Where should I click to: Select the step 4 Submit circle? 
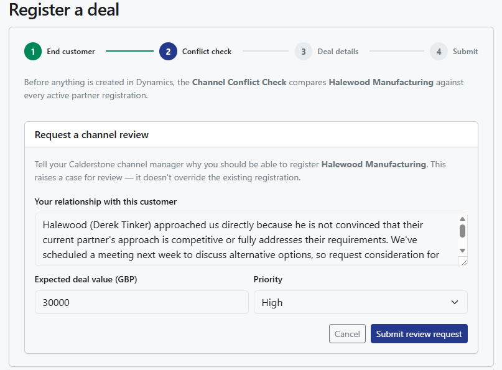439,51
